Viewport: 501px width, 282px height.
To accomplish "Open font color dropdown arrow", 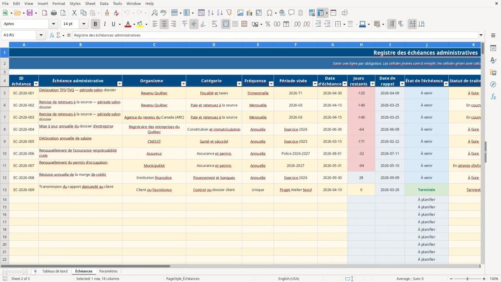I will click(134, 24).
